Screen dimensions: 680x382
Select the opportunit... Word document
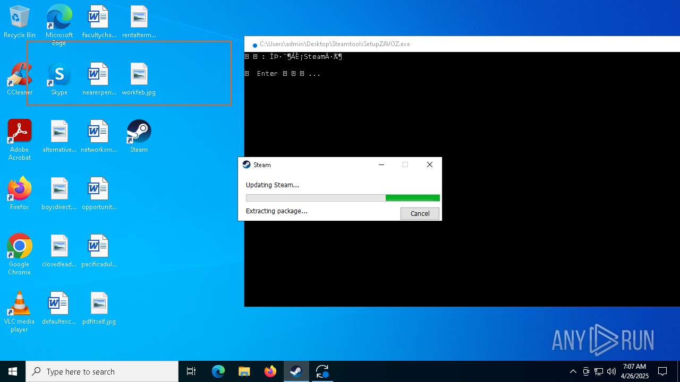99,194
